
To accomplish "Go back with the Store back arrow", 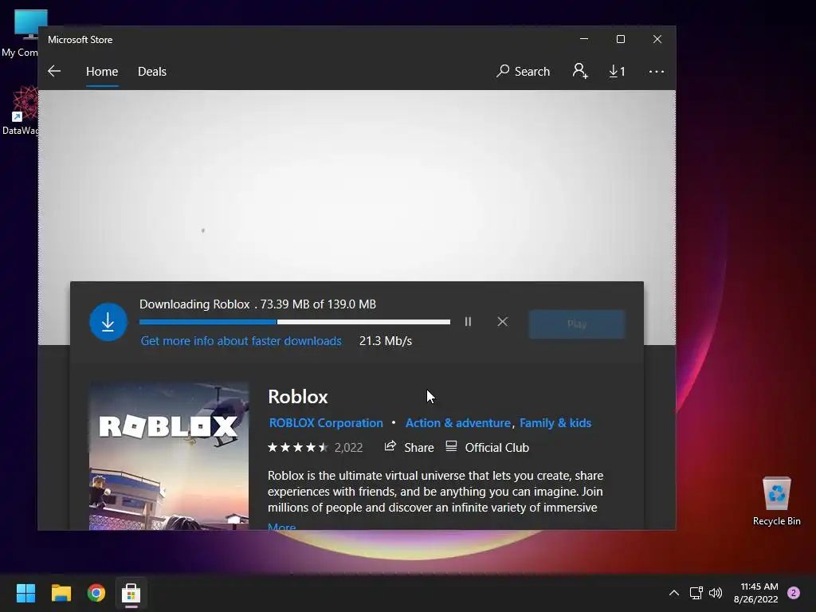I will (x=54, y=71).
